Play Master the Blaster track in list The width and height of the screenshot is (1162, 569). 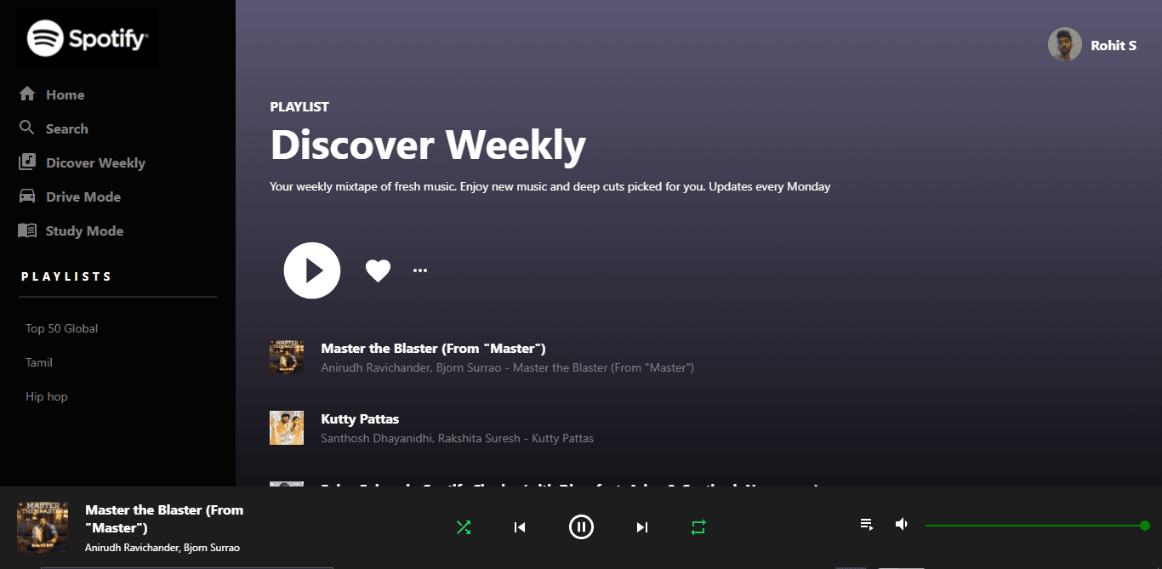[x=433, y=348]
